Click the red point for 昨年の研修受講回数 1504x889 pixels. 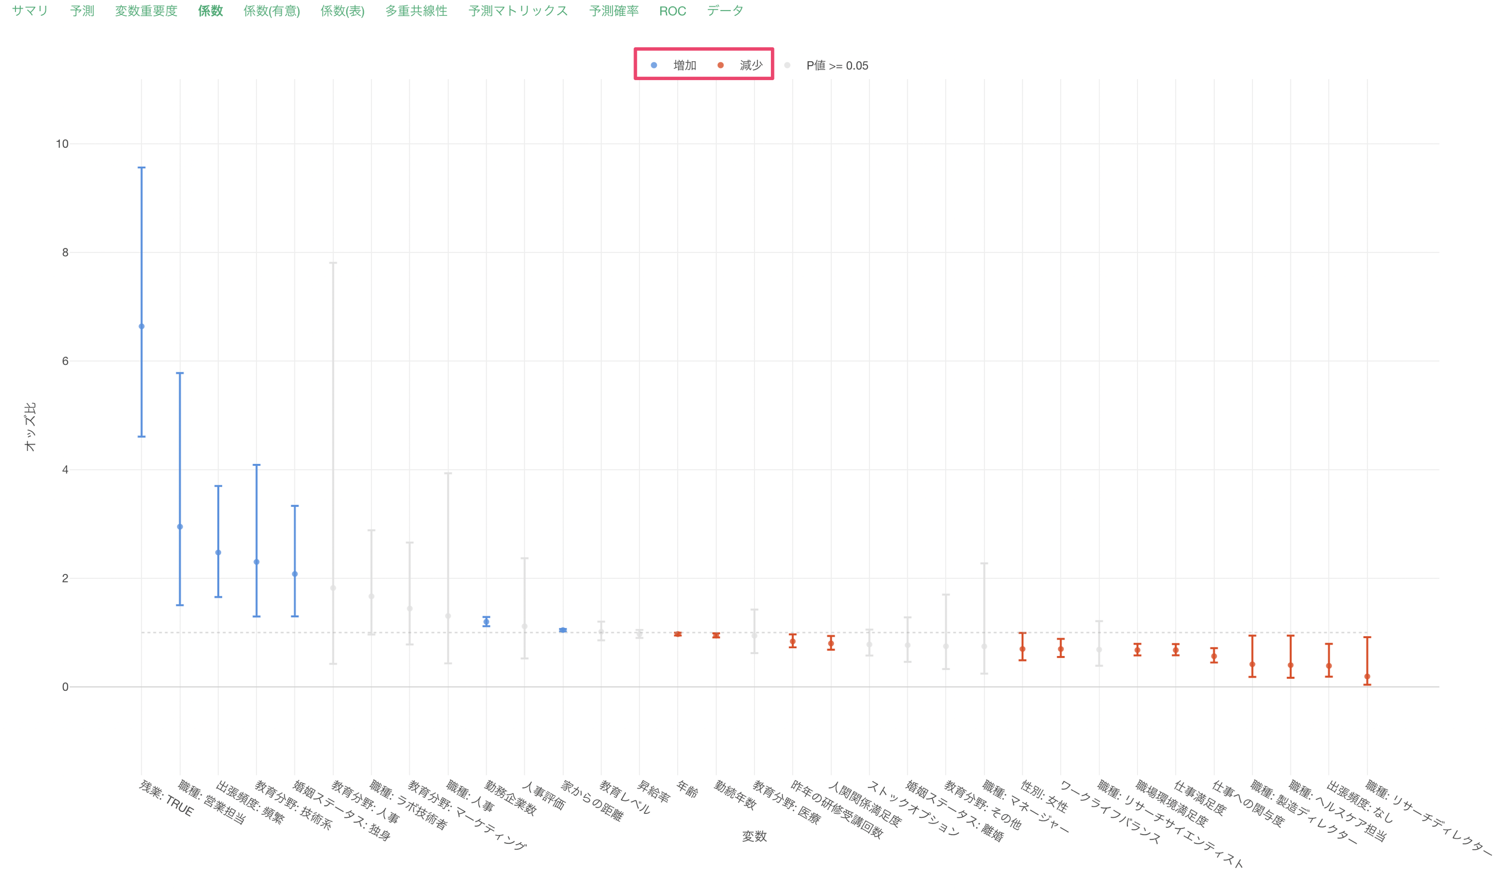coord(793,641)
